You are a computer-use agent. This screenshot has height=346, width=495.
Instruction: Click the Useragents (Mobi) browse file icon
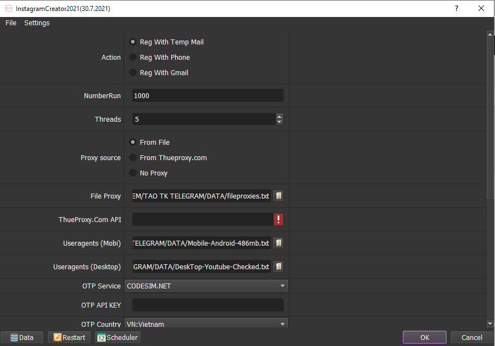[x=278, y=243]
